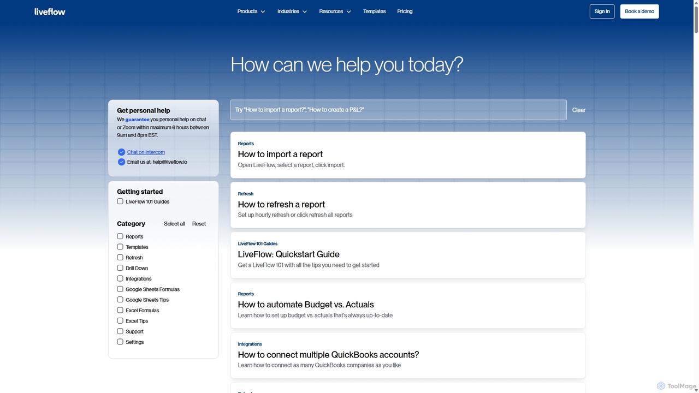The width and height of the screenshot is (699, 393).
Task: Tick the LiveFlow 101 Guides checkbox
Action: tap(120, 201)
